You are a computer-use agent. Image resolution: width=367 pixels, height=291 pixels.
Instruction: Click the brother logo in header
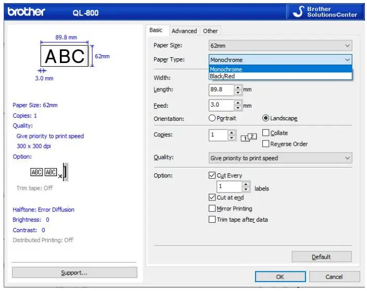point(27,11)
